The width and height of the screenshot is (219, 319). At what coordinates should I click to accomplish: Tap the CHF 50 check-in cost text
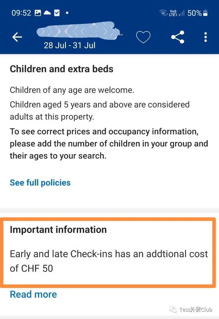(37, 268)
